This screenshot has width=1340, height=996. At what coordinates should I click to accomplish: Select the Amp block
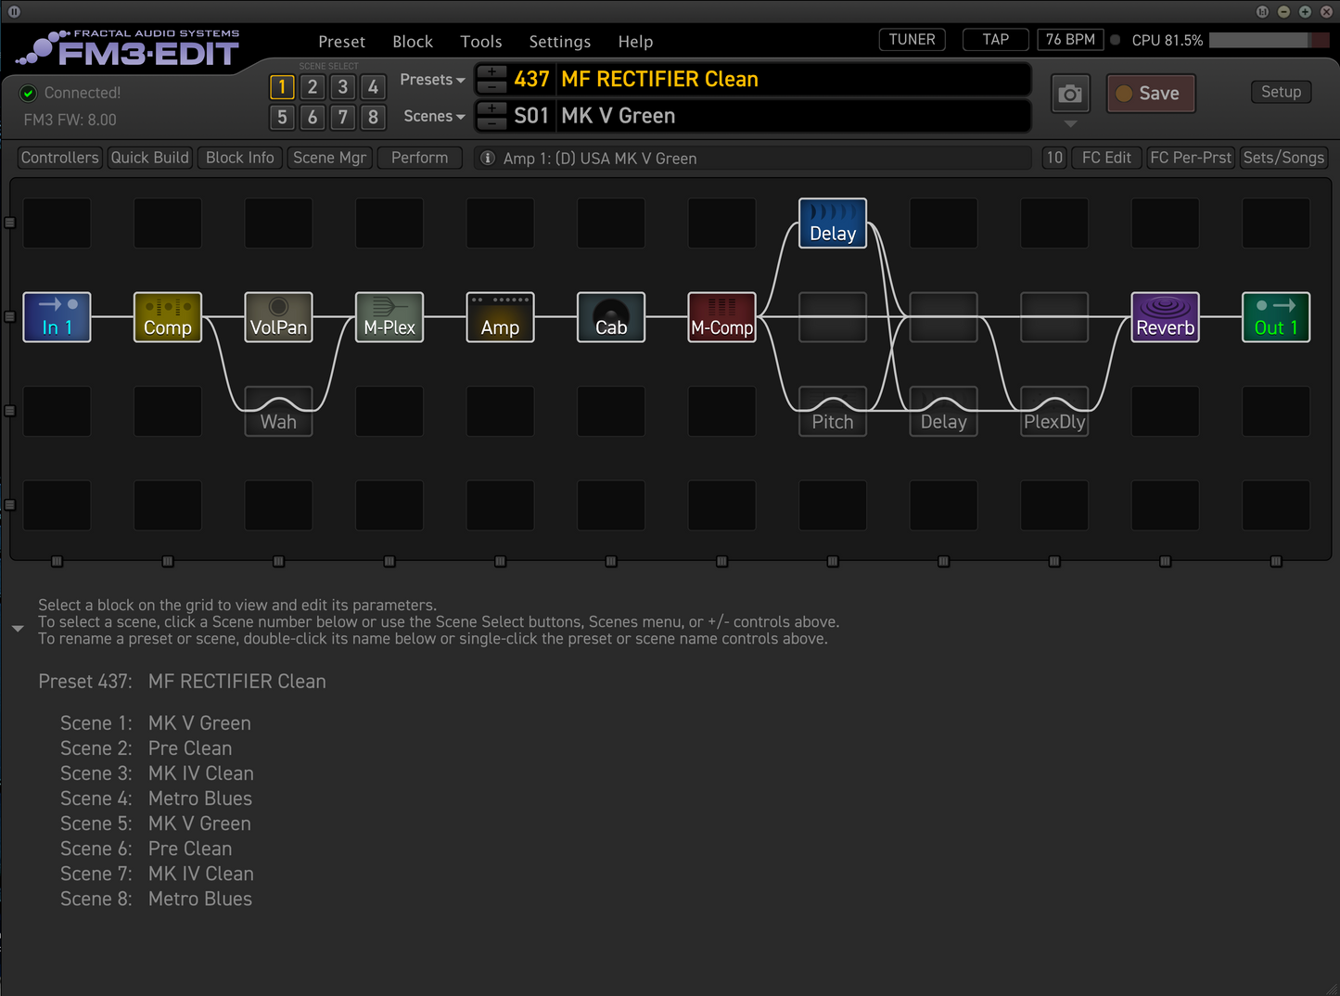click(500, 317)
